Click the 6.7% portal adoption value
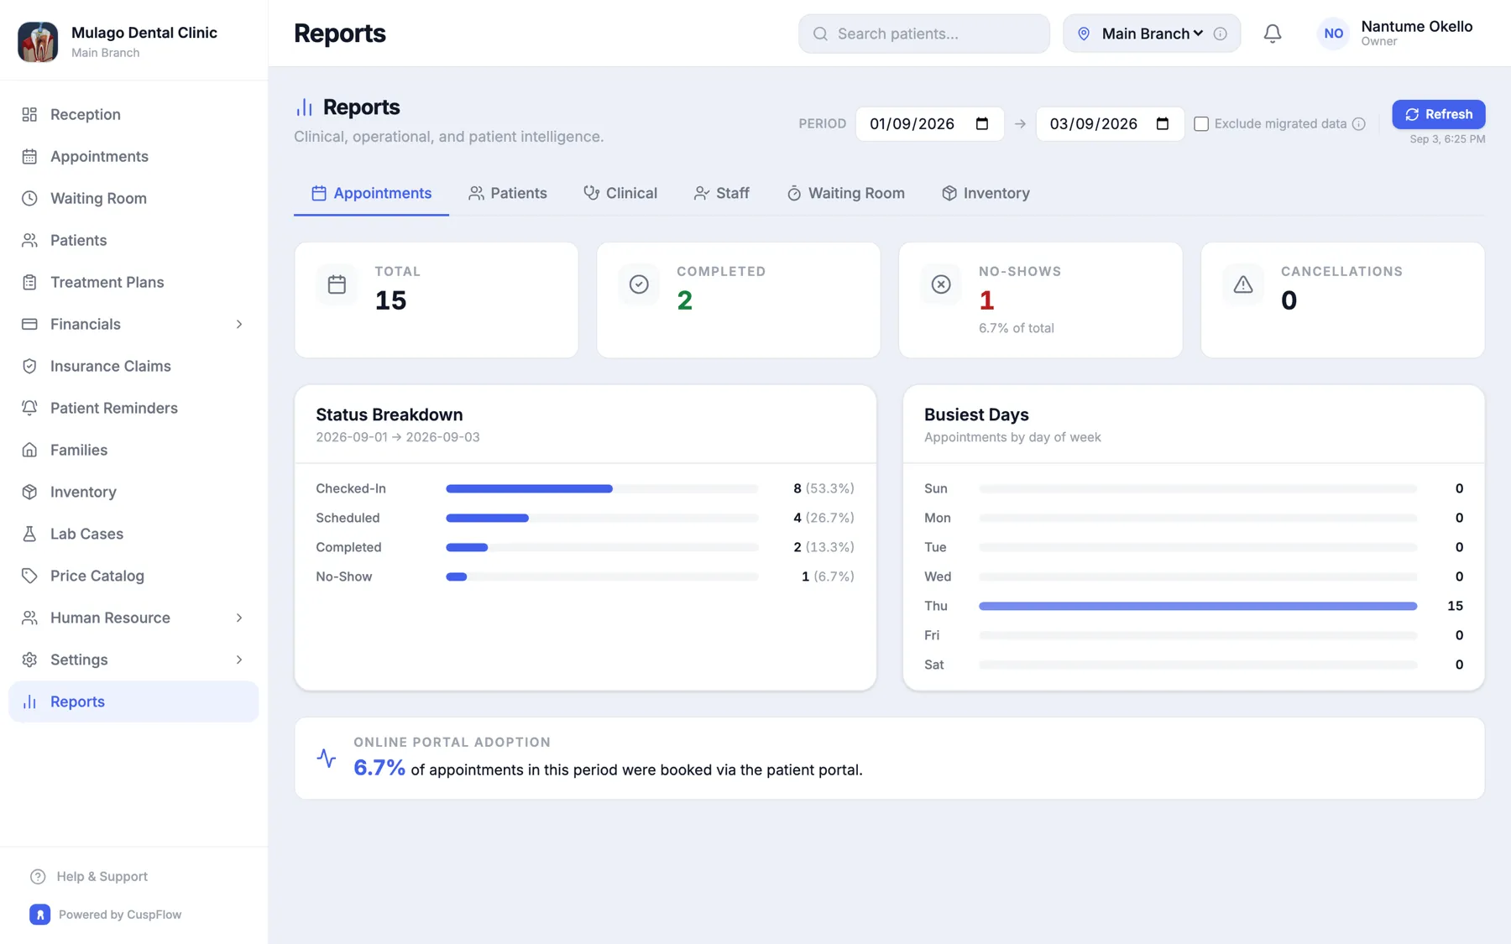This screenshot has width=1511, height=944. 379,768
